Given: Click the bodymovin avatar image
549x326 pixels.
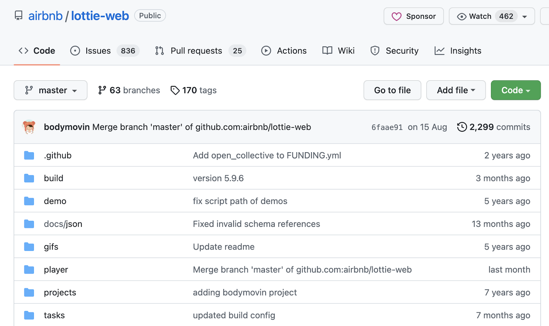Looking at the screenshot, I should pos(29,127).
